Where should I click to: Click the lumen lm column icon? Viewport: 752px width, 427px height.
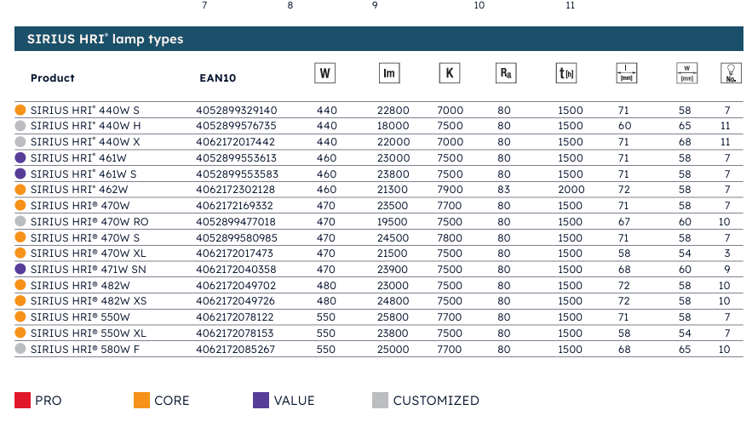pyautogui.click(x=389, y=73)
